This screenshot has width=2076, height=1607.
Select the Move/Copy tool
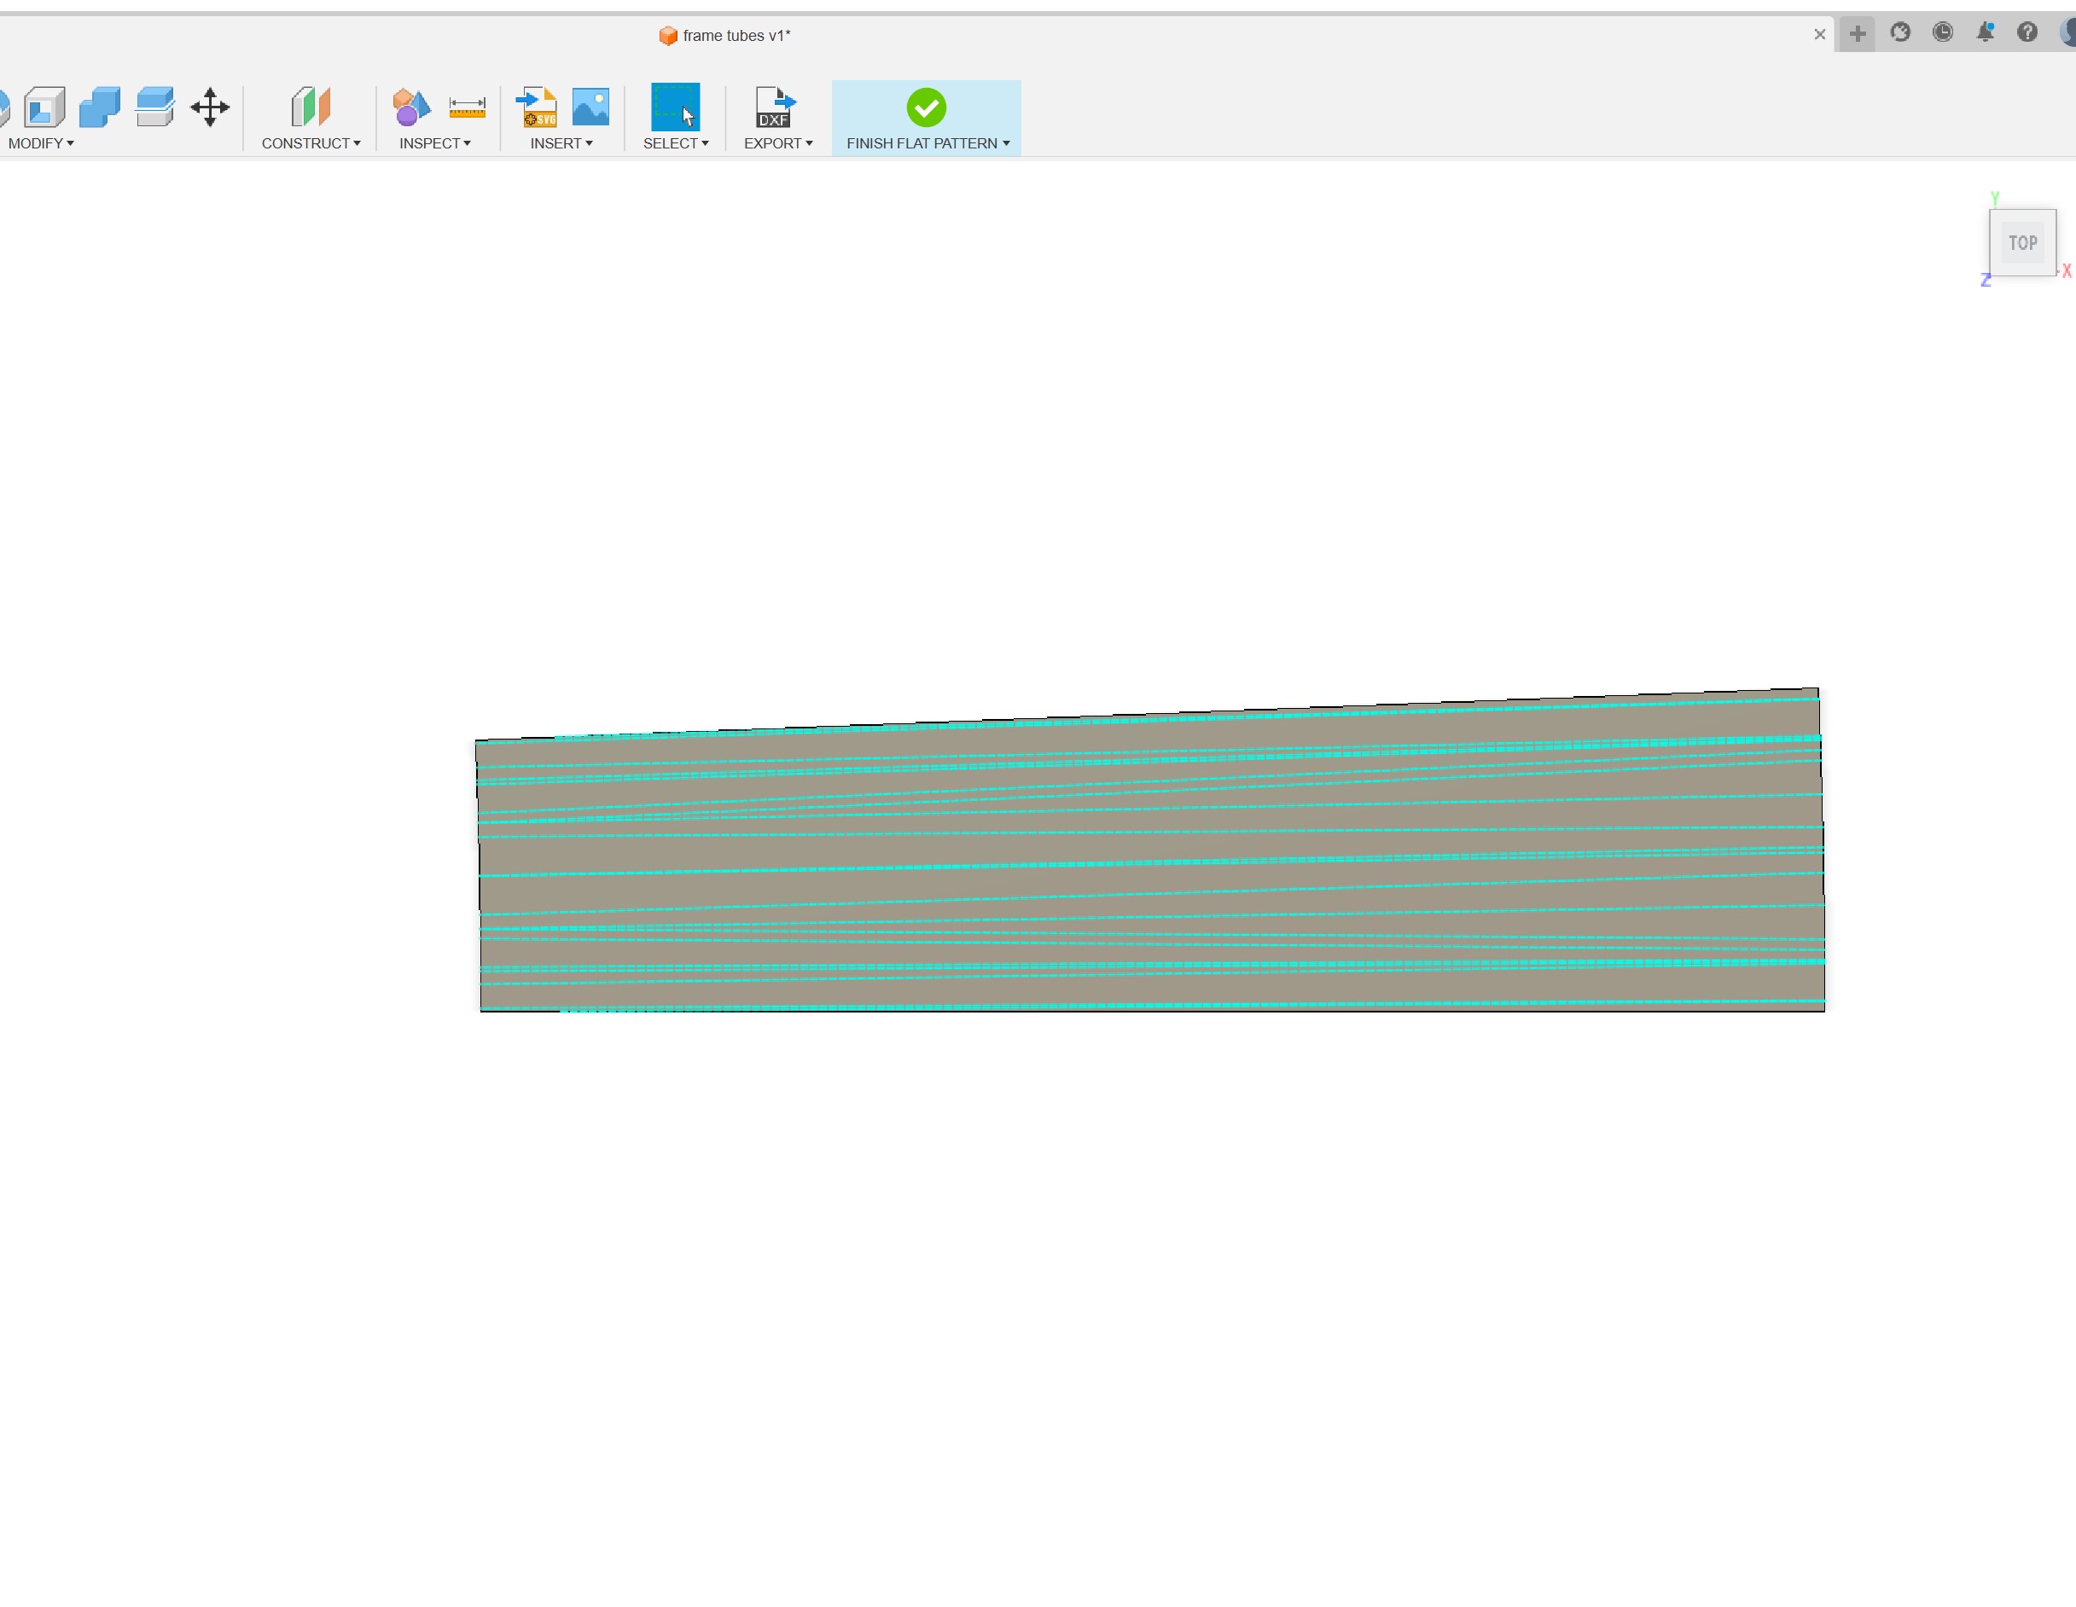(x=209, y=107)
